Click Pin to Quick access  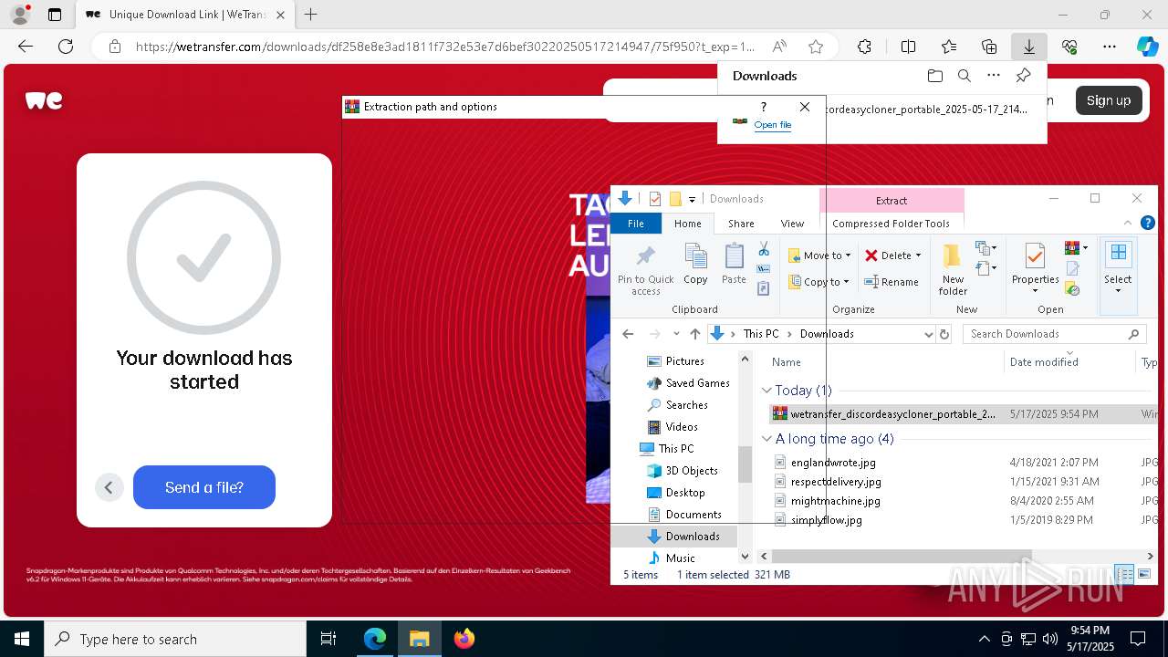pos(645,270)
